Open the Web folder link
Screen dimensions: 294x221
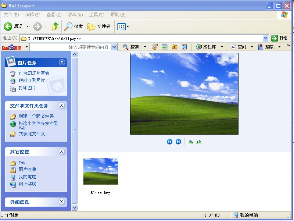22,162
